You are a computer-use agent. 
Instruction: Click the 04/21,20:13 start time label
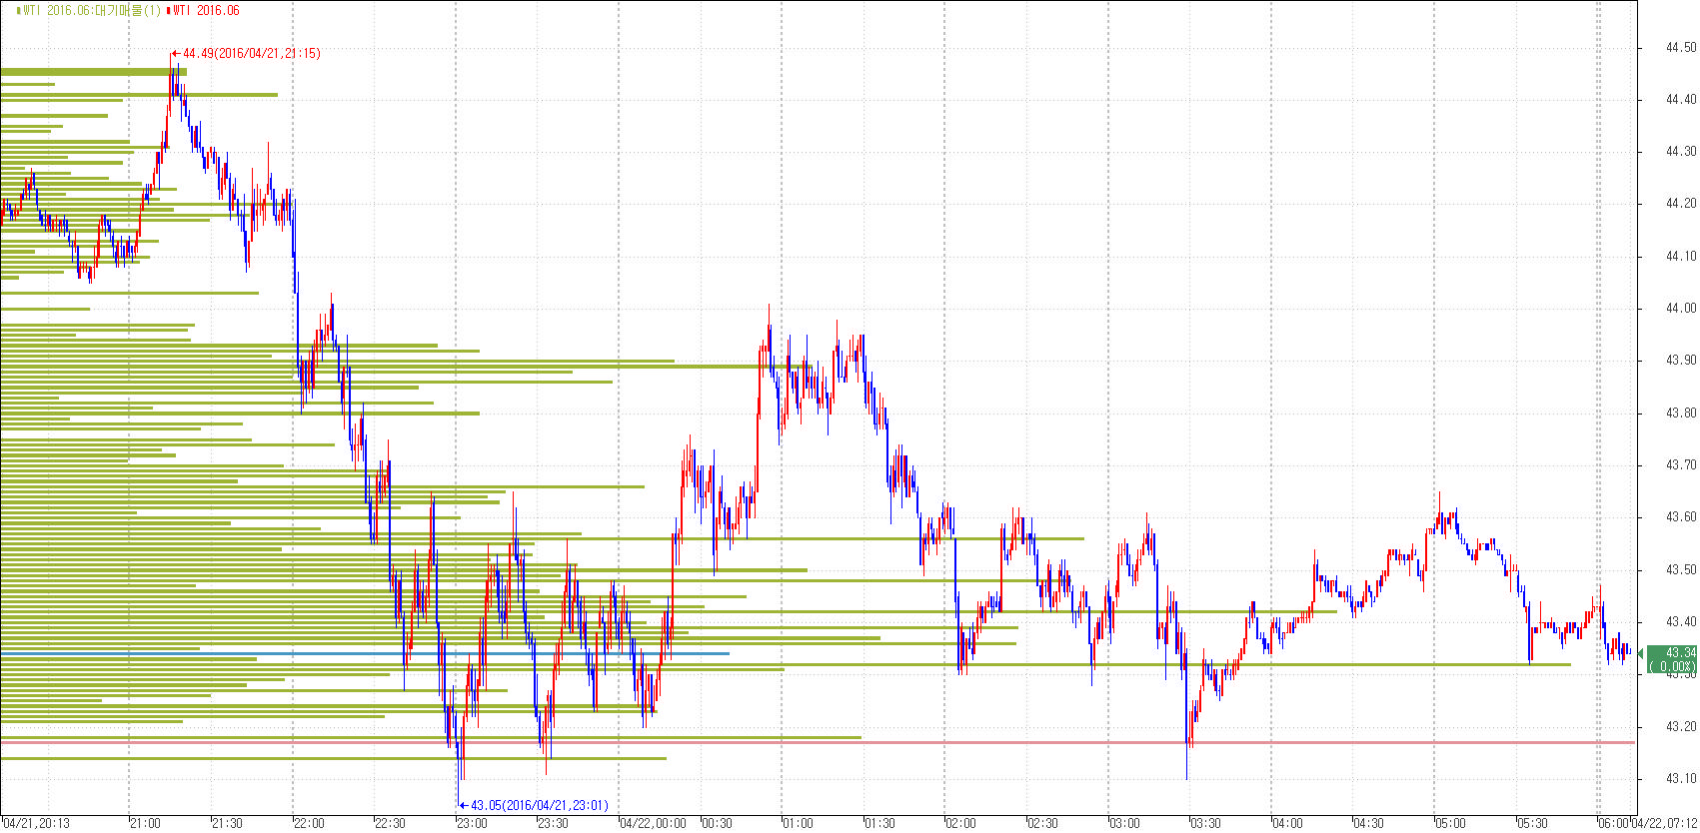pos(35,824)
